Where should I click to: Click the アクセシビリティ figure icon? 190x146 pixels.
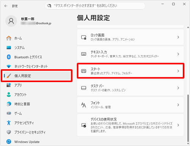pyautogui.click(x=9, y=123)
